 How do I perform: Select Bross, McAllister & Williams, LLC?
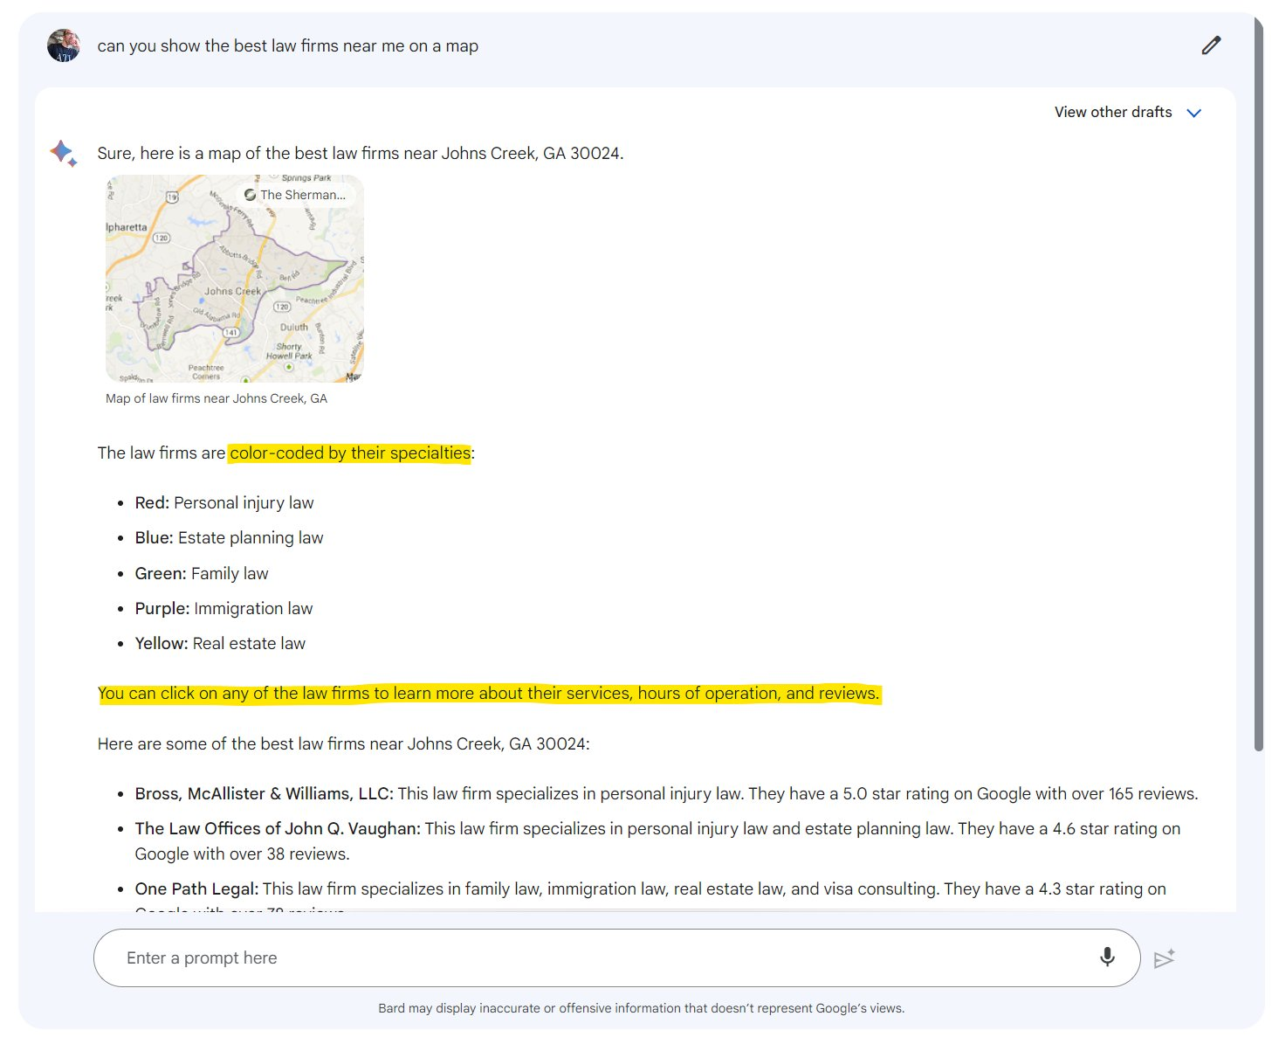click(264, 793)
